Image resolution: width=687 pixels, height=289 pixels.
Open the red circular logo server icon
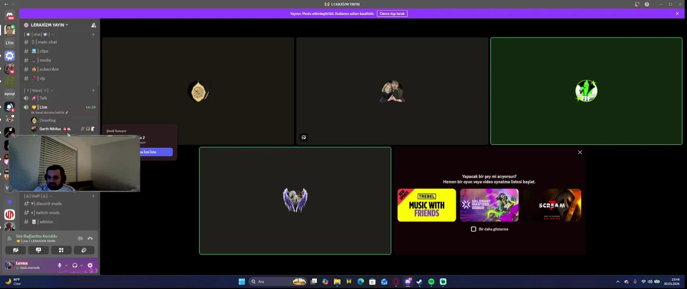[x=10, y=214]
